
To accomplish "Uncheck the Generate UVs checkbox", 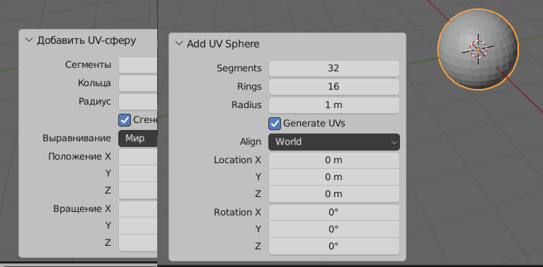I will (x=275, y=124).
